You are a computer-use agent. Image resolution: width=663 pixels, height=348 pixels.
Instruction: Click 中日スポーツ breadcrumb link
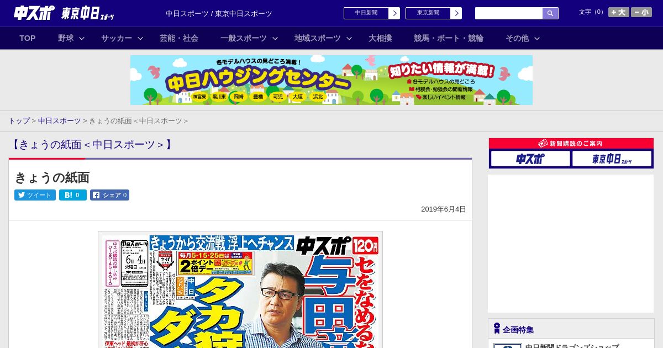[59, 120]
